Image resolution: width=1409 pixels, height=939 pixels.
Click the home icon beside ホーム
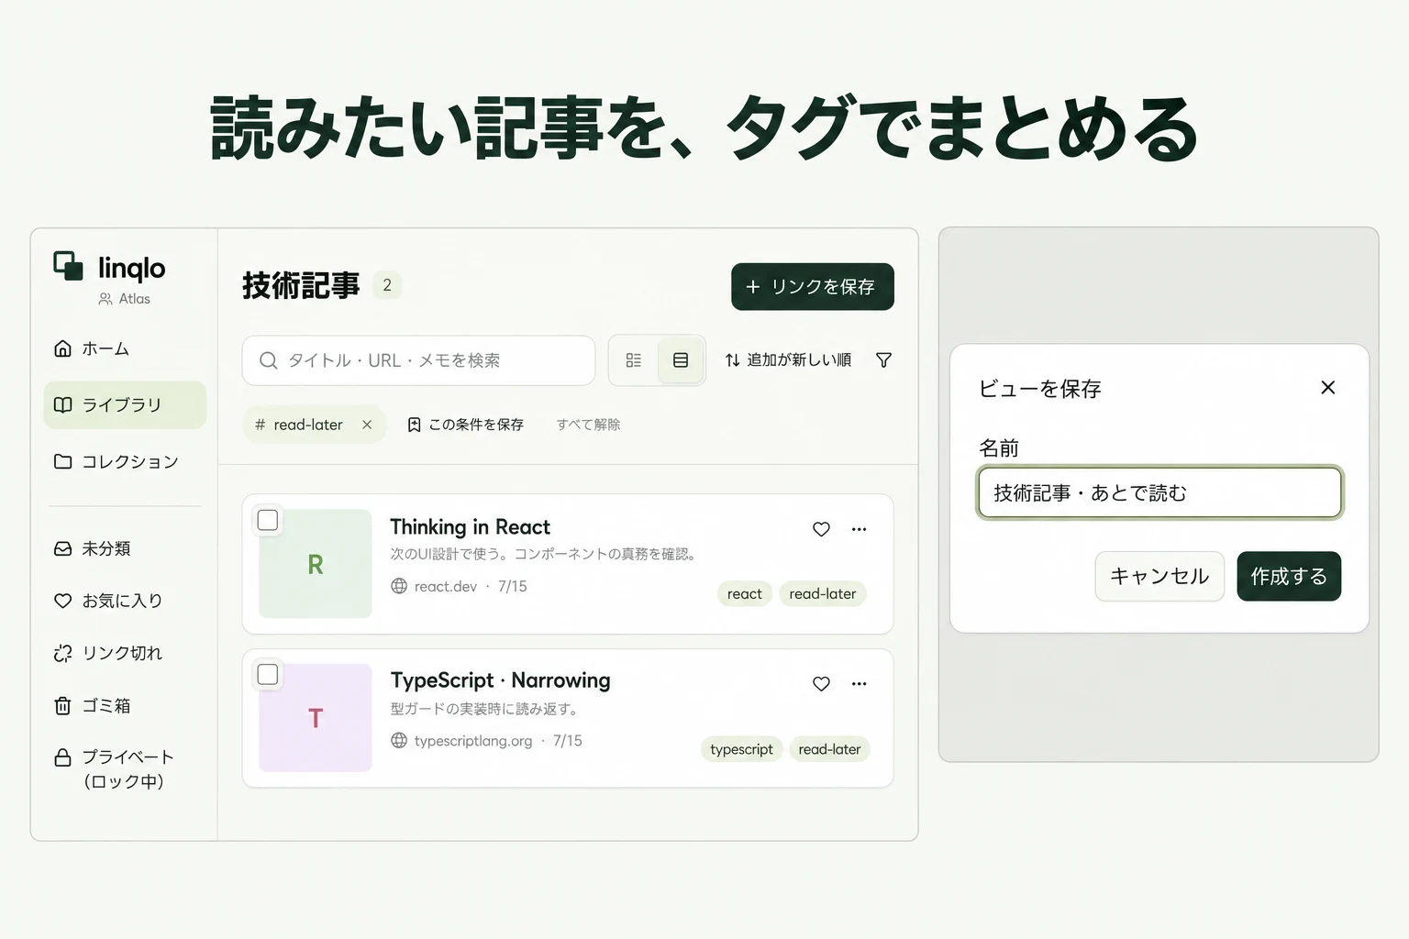pos(62,348)
